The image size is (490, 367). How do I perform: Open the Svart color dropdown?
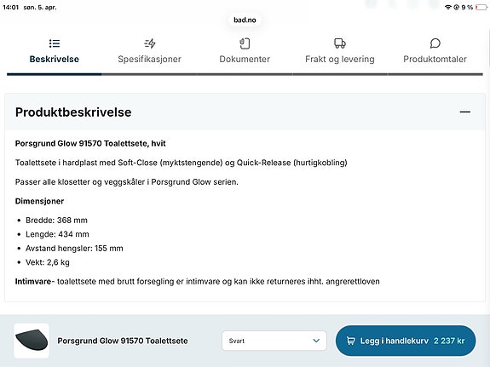(x=274, y=341)
